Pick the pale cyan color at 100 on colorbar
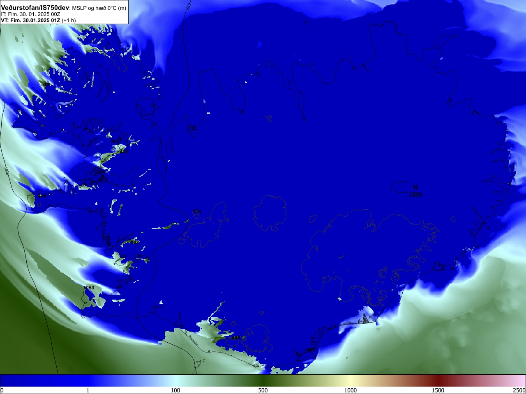Image resolution: width=526 pixels, height=394 pixels. 175,380
